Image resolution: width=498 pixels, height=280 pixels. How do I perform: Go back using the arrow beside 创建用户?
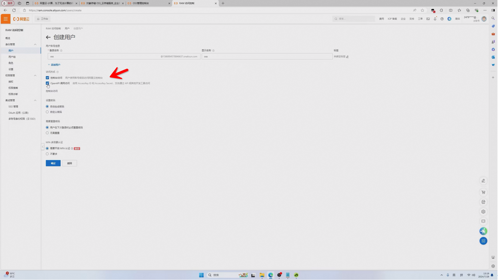[48, 37]
